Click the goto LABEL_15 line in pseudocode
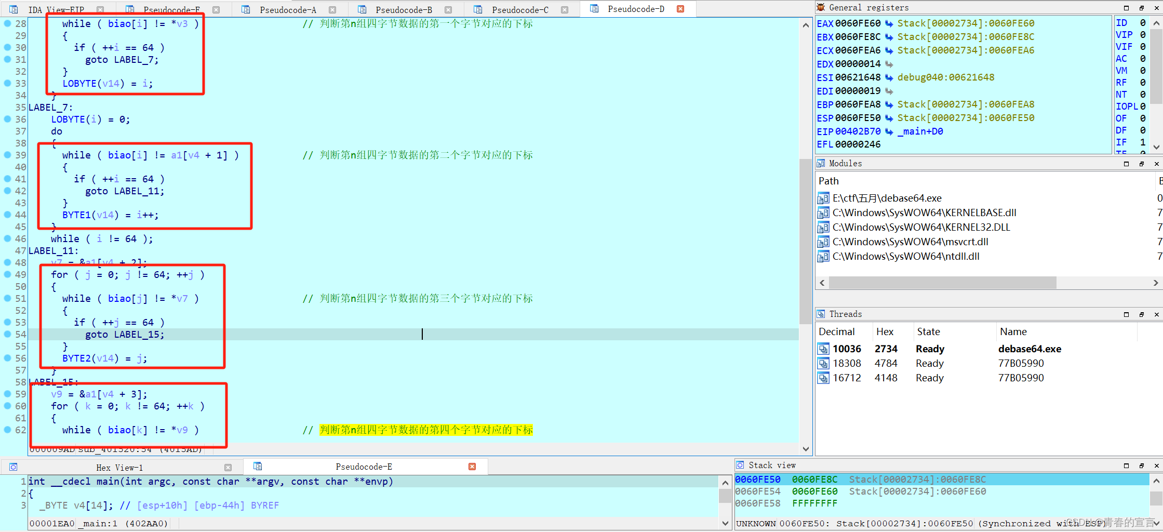The width and height of the screenshot is (1163, 532). click(x=125, y=335)
